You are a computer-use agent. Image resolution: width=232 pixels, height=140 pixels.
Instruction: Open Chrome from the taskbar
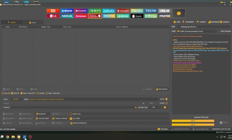7,137
